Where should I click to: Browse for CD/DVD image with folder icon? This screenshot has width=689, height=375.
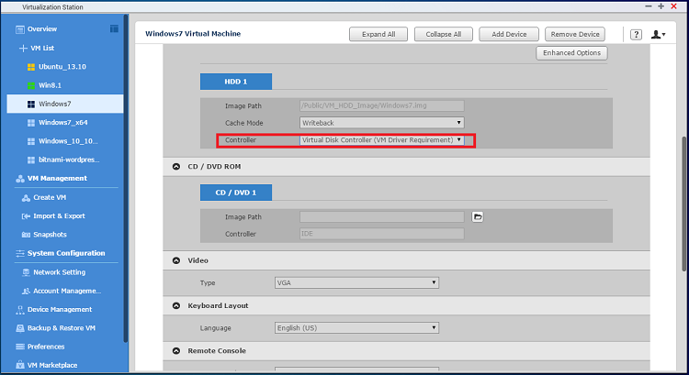478,216
